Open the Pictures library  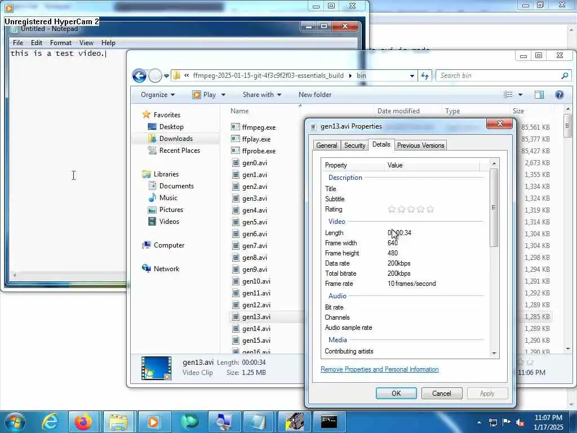pyautogui.click(x=171, y=210)
